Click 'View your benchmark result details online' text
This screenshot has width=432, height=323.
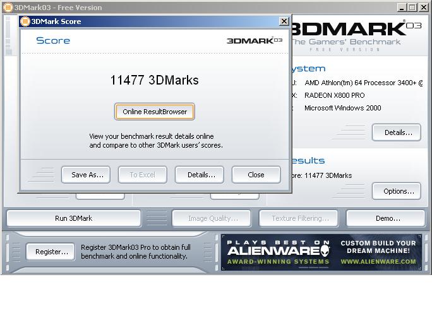[x=151, y=136]
